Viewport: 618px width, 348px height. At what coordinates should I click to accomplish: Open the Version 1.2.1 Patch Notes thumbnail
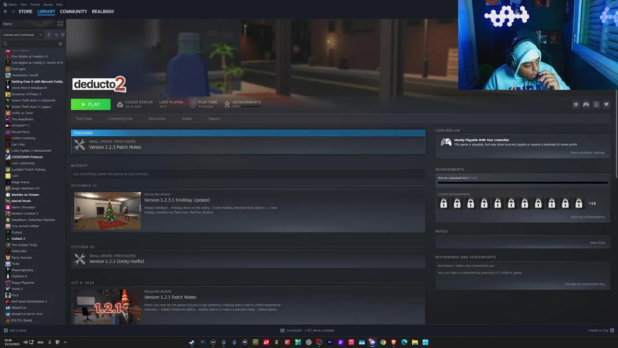point(107,306)
